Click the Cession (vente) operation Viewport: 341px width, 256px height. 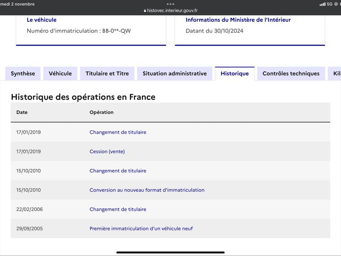pos(107,151)
